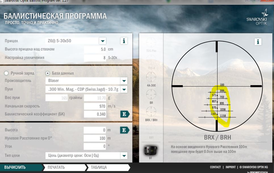Open info icon on reticle view
Screen dimensions: 274x173
[x=258, y=42]
